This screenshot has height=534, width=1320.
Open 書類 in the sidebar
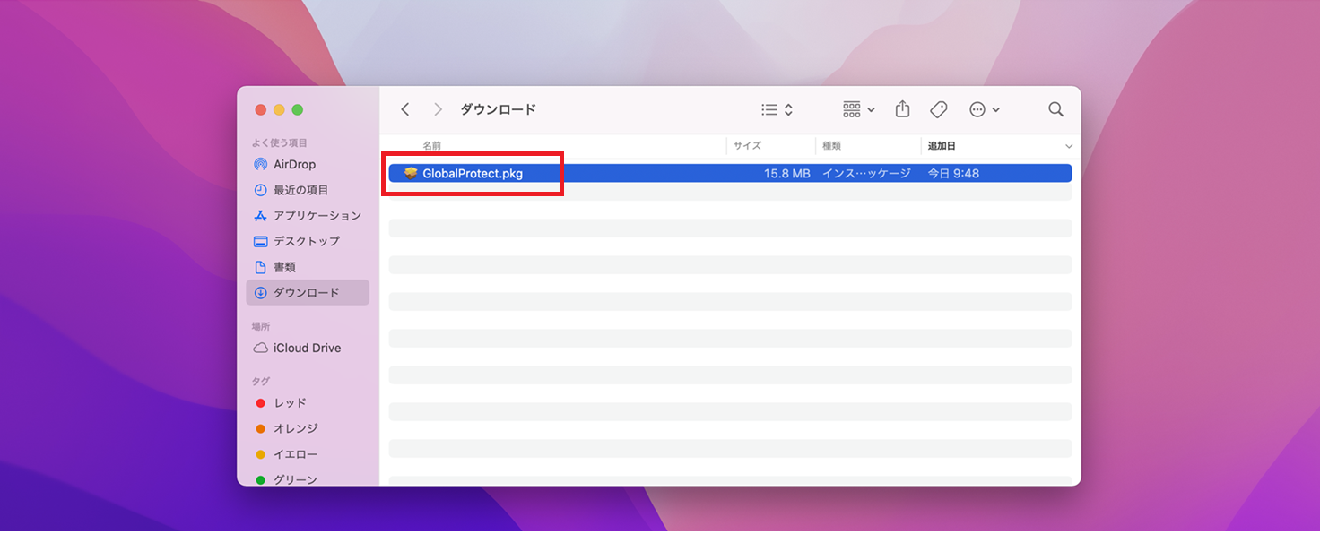click(308, 267)
